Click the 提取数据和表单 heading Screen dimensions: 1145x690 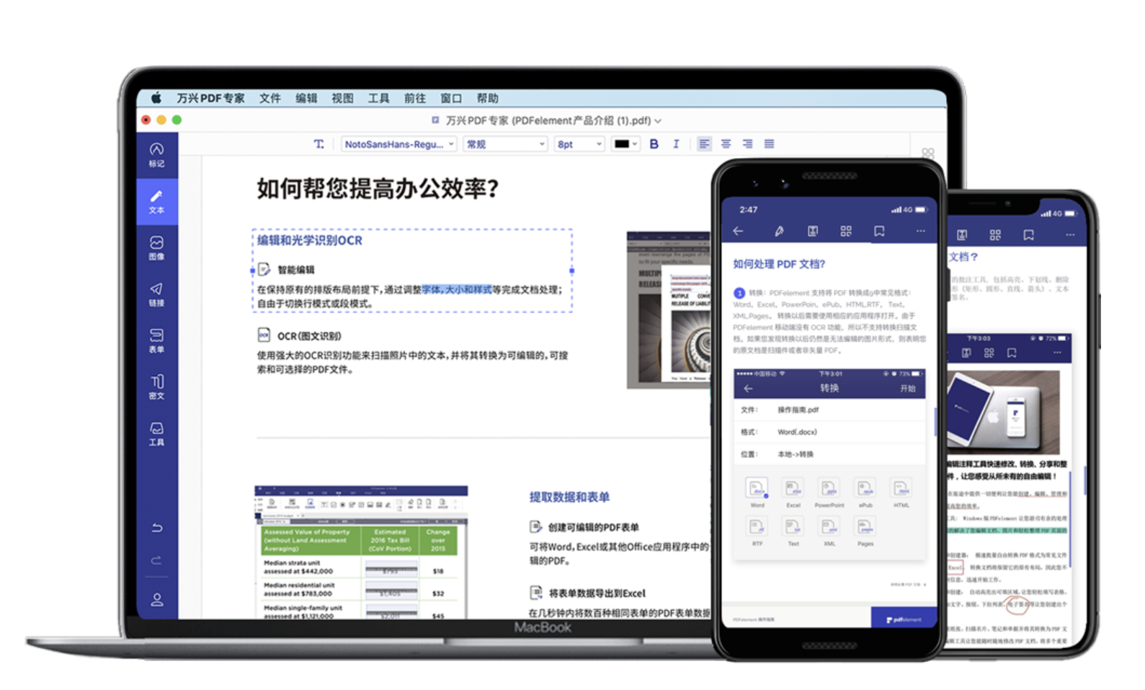point(569,497)
